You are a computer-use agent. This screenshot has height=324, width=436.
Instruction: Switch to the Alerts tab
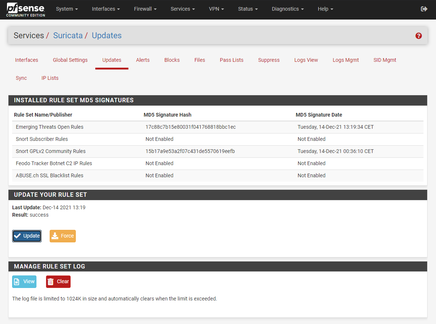143,60
